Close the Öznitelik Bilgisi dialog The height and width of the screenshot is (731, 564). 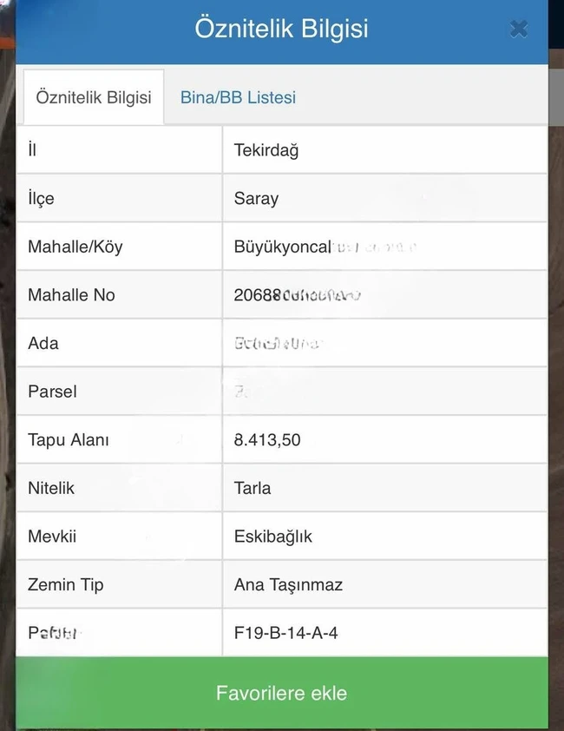tap(519, 30)
